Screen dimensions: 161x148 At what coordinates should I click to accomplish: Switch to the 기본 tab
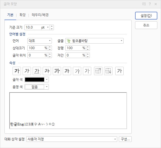click(x=10, y=15)
